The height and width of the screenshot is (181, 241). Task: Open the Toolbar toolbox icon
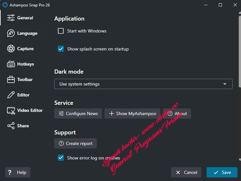coord(11,79)
